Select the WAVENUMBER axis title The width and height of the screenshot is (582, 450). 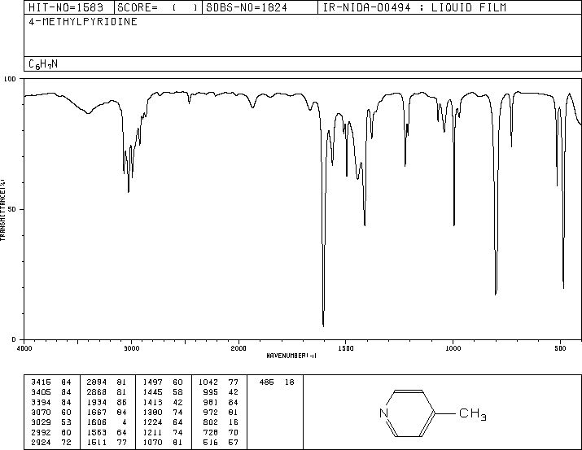tap(291, 356)
